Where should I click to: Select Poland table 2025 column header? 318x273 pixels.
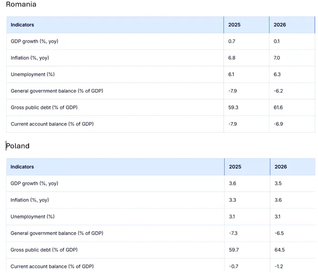[235, 167]
